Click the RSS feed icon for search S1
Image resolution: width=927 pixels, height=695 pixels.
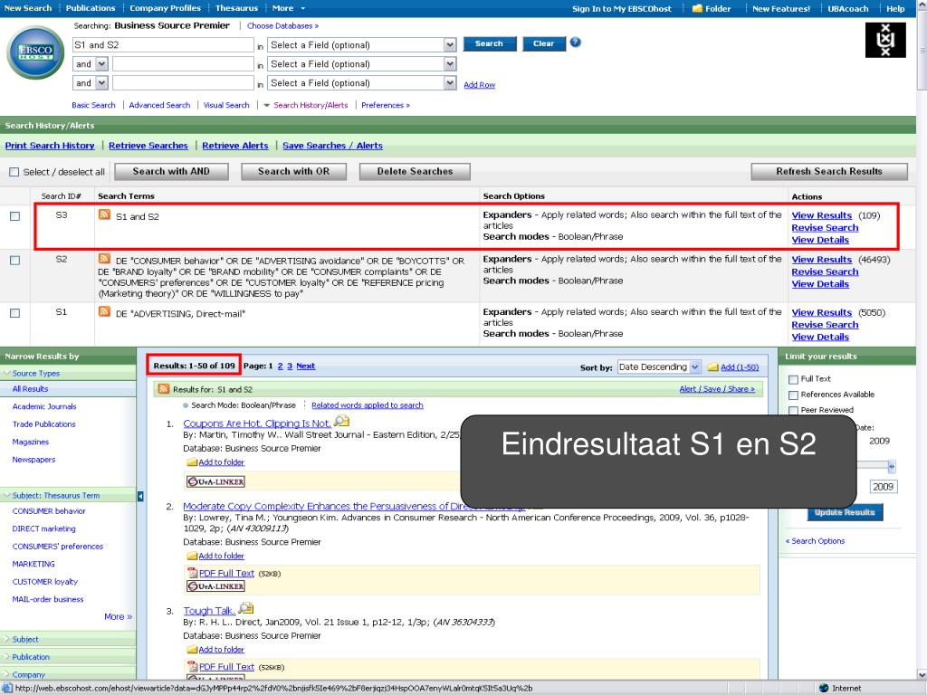pyautogui.click(x=105, y=311)
